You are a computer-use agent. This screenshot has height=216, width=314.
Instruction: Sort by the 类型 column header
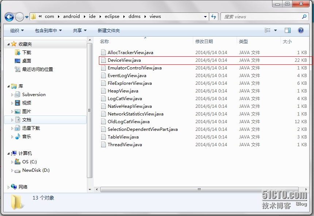point(243,41)
